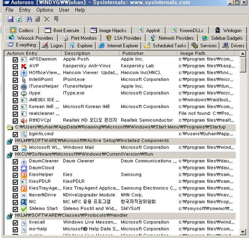Click the IntelliPoint mouse pointer icon
Screen dimensions: 249x238
coord(24,80)
